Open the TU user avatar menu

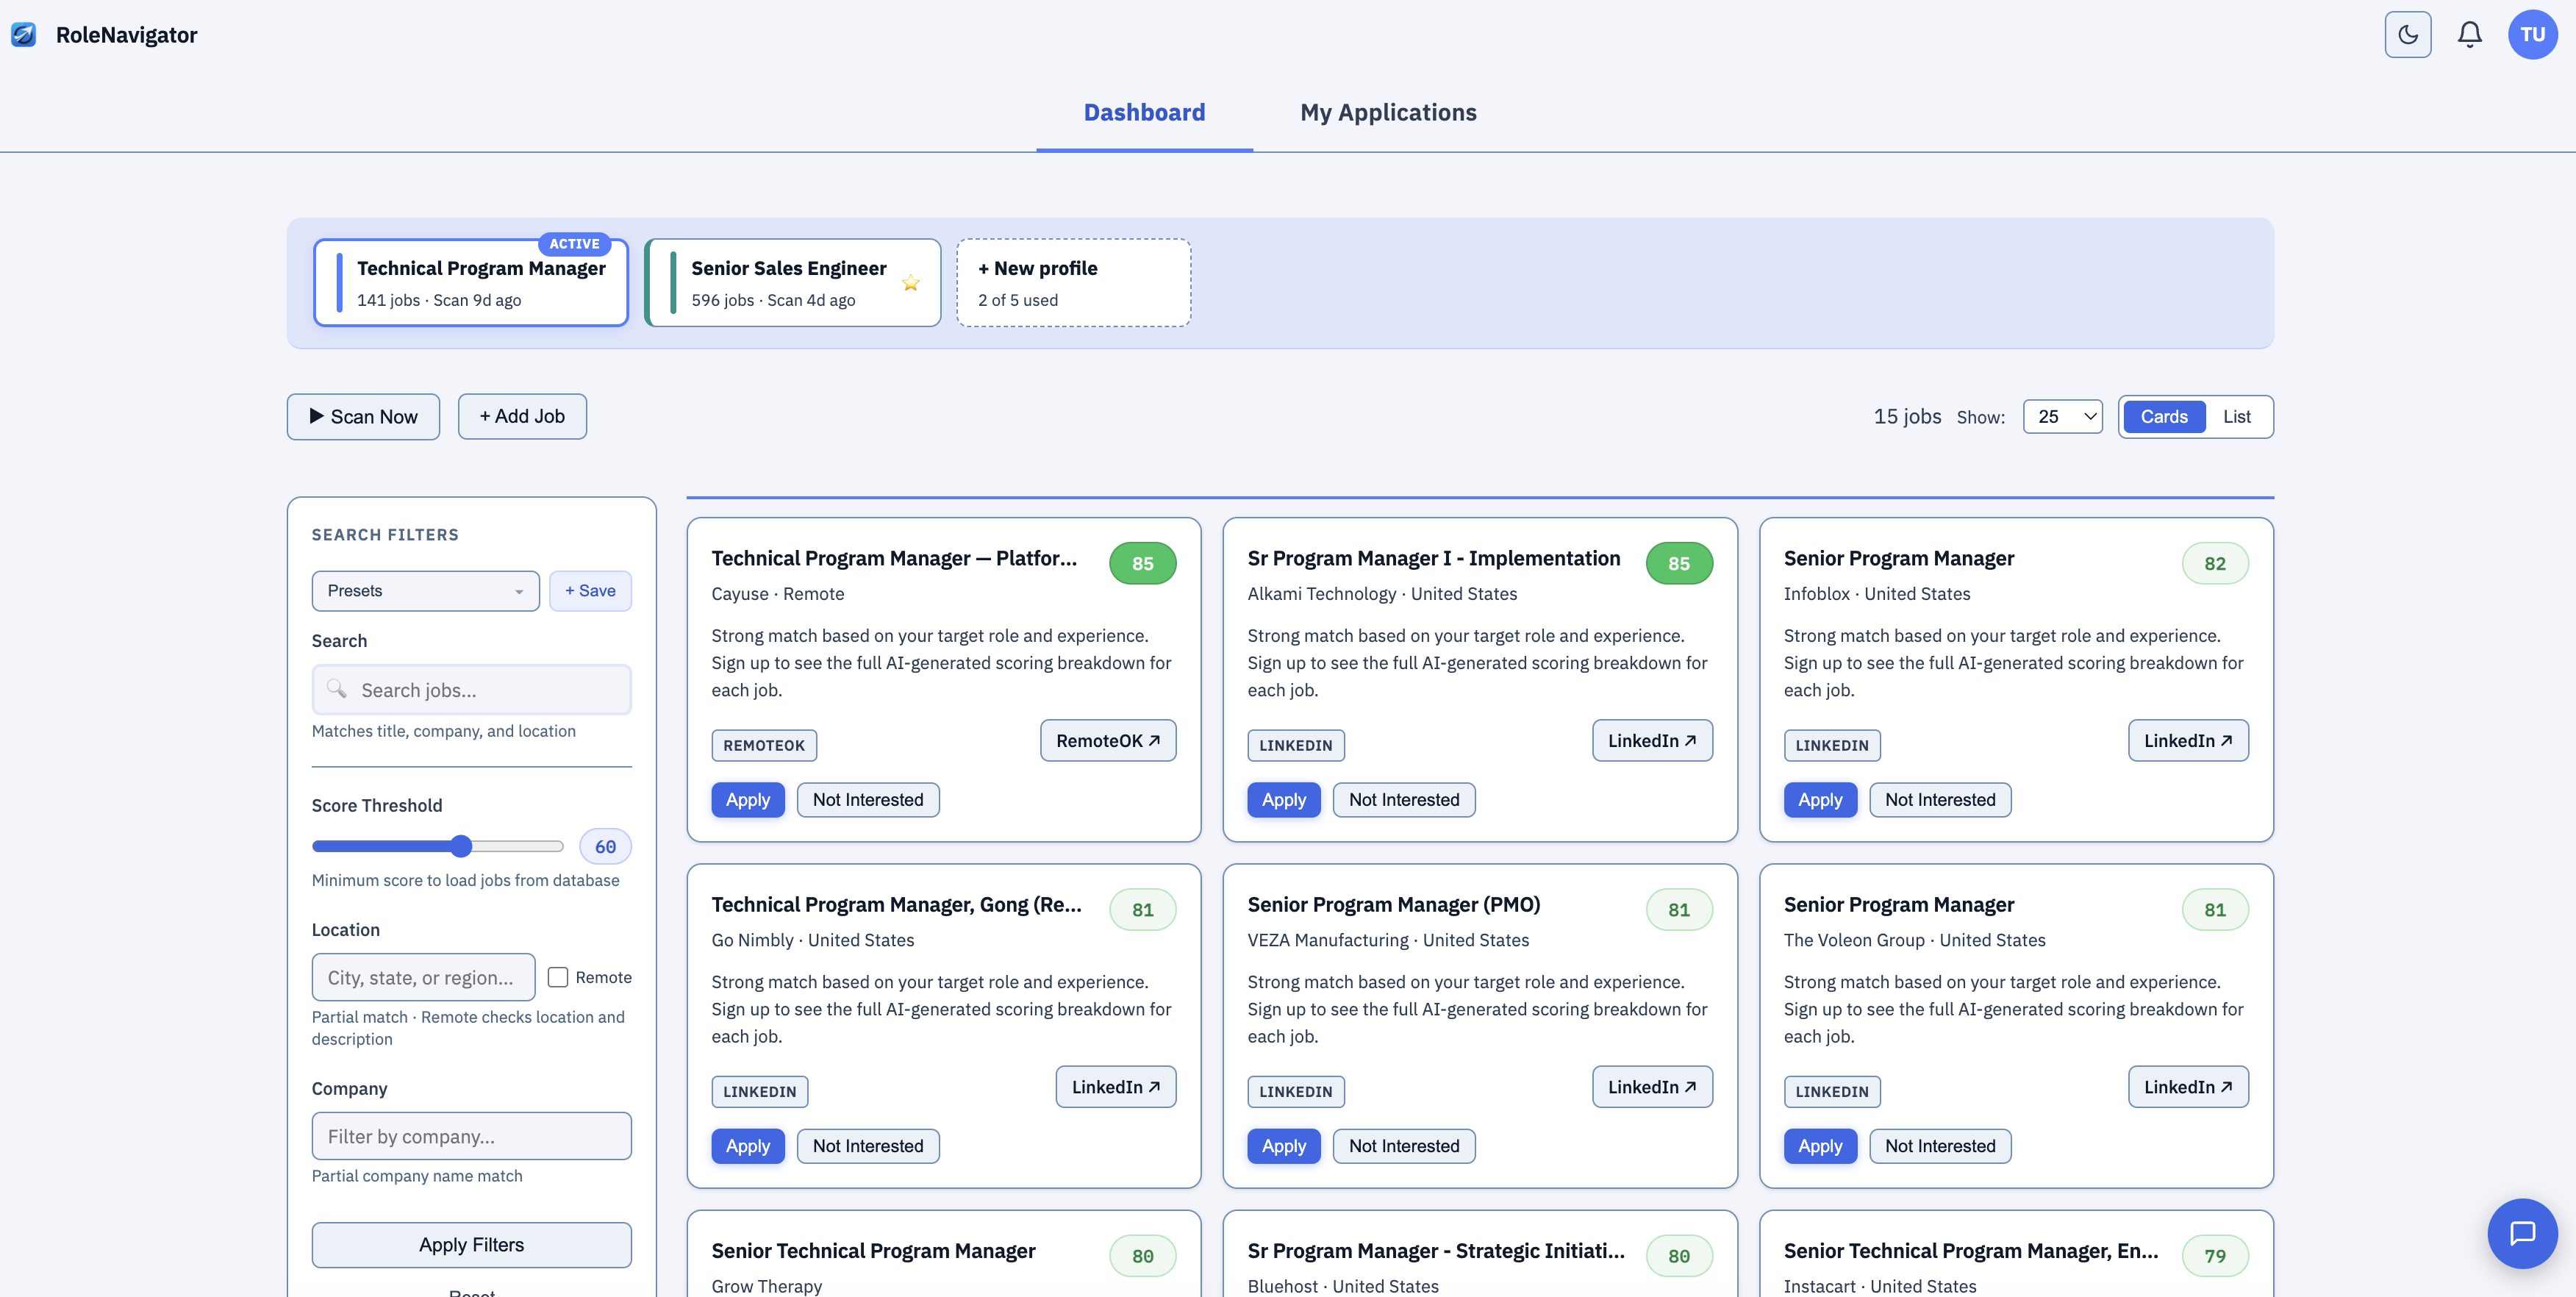2532,35
